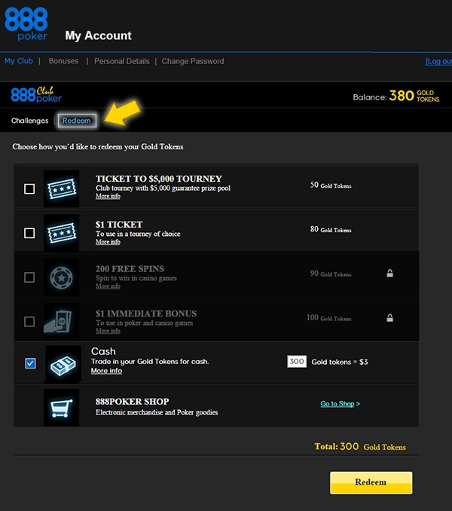Open the Bonuses tab
Viewport: 452px width, 511px height.
point(63,61)
